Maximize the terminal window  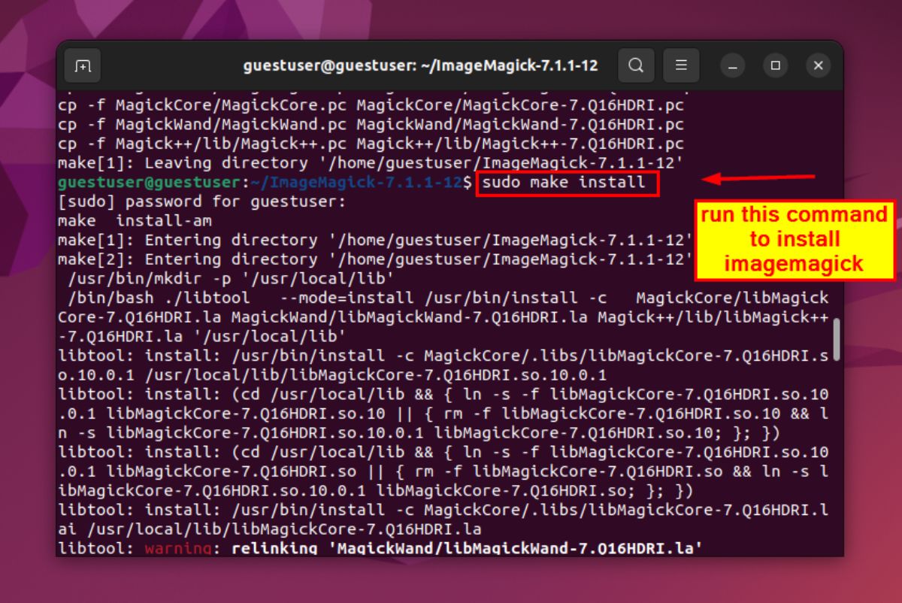[x=776, y=65]
